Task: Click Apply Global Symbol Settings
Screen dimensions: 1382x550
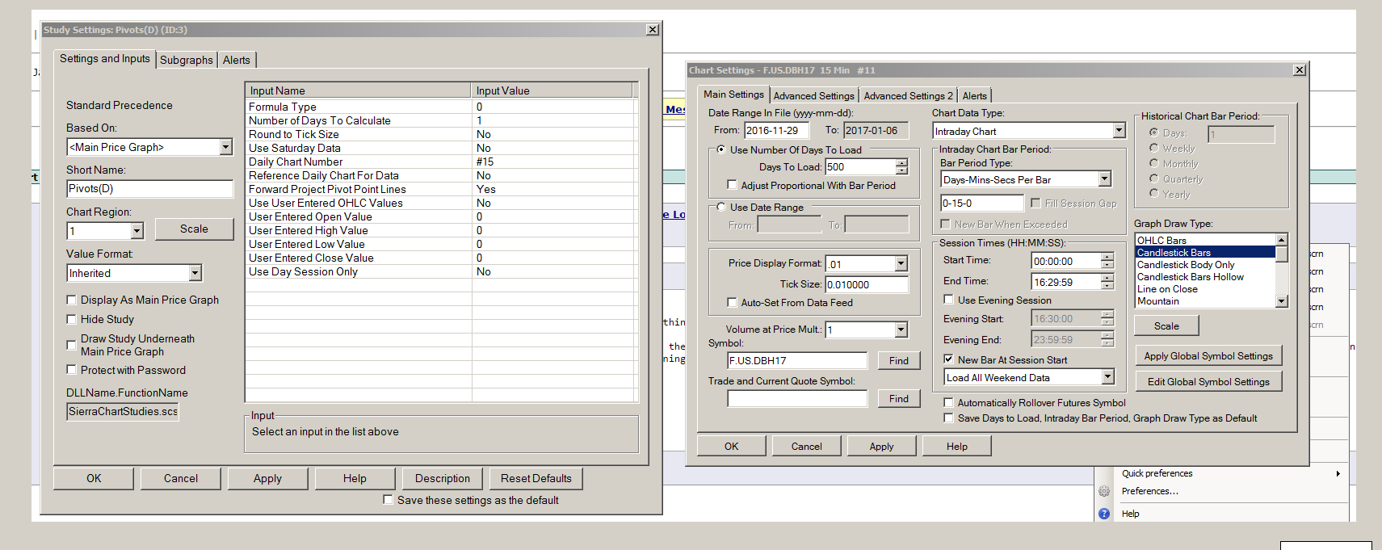Action: (1208, 356)
